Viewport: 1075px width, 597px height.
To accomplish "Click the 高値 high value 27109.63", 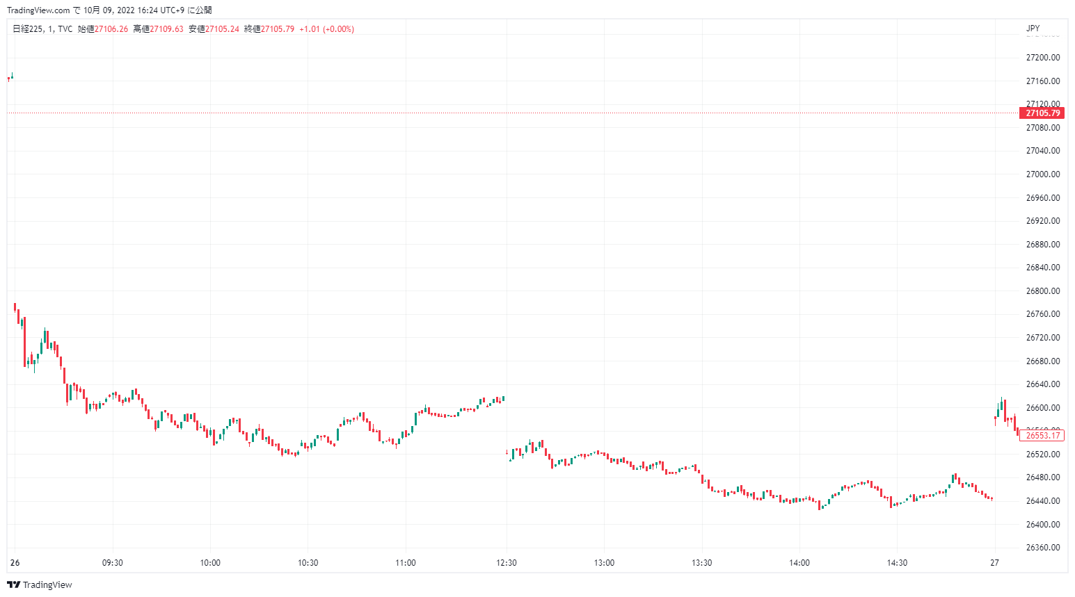I will click(167, 29).
